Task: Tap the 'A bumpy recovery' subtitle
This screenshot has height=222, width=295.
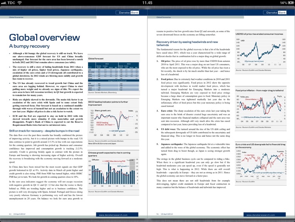Action: pos(29,46)
